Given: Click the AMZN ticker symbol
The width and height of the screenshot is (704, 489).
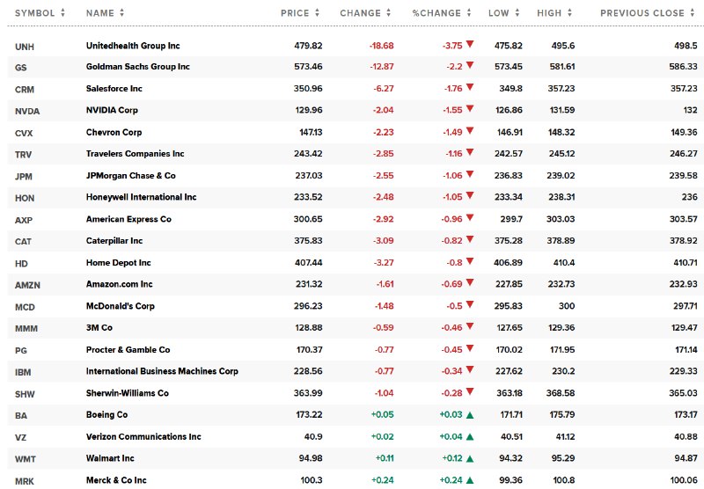Looking at the screenshot, I should [27, 285].
